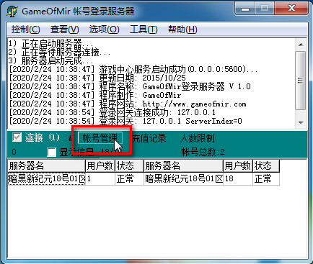Select right 暗黑新纪元18号01区 server cell

pyautogui.click(x=184, y=178)
